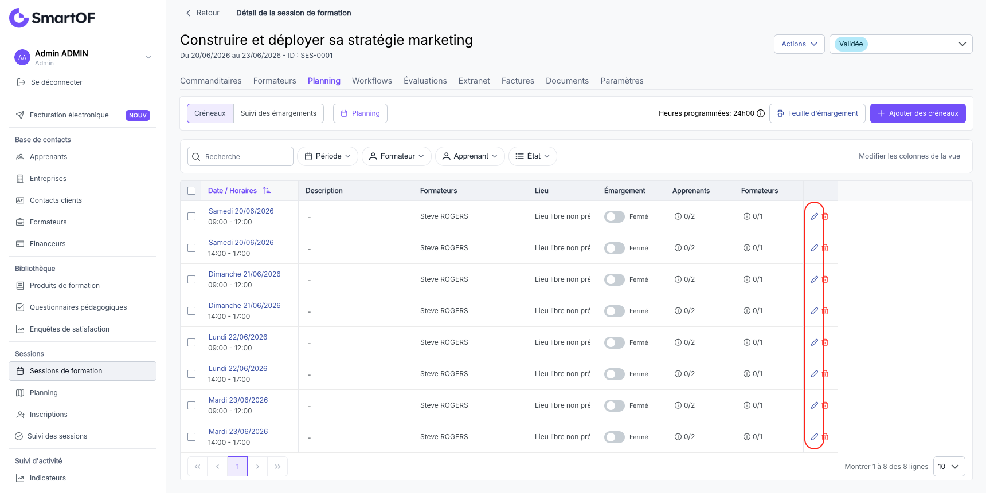Delete the Mardi 14:00 slot via trash icon
The width and height of the screenshot is (986, 493).
[825, 437]
